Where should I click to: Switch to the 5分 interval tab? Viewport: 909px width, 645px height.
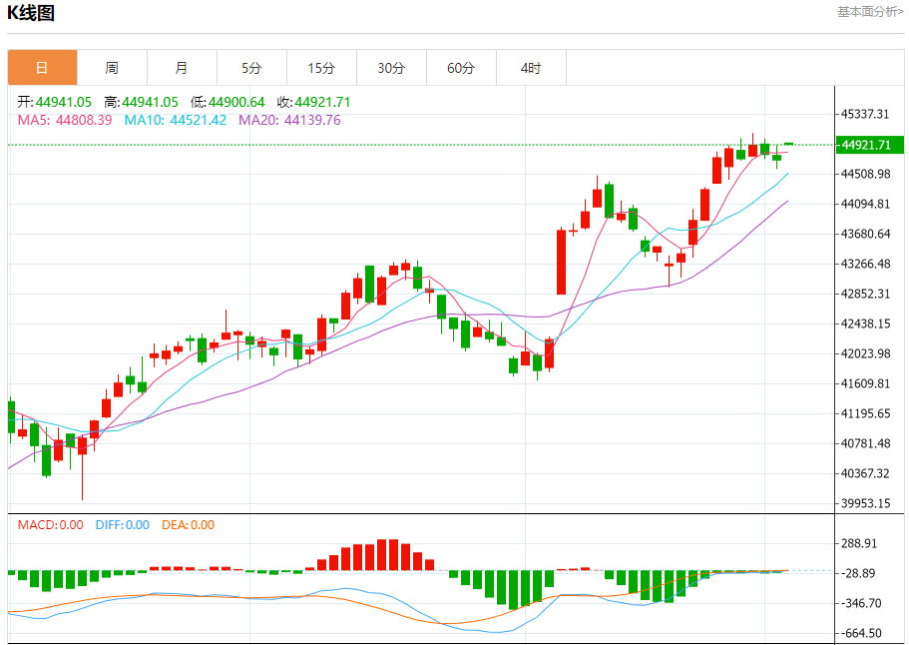point(251,68)
